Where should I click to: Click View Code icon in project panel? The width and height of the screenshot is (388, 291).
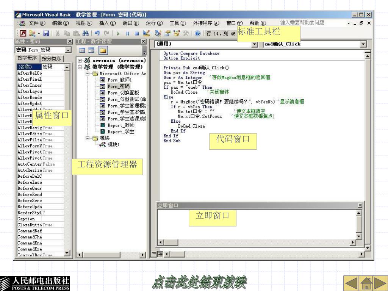(82, 50)
